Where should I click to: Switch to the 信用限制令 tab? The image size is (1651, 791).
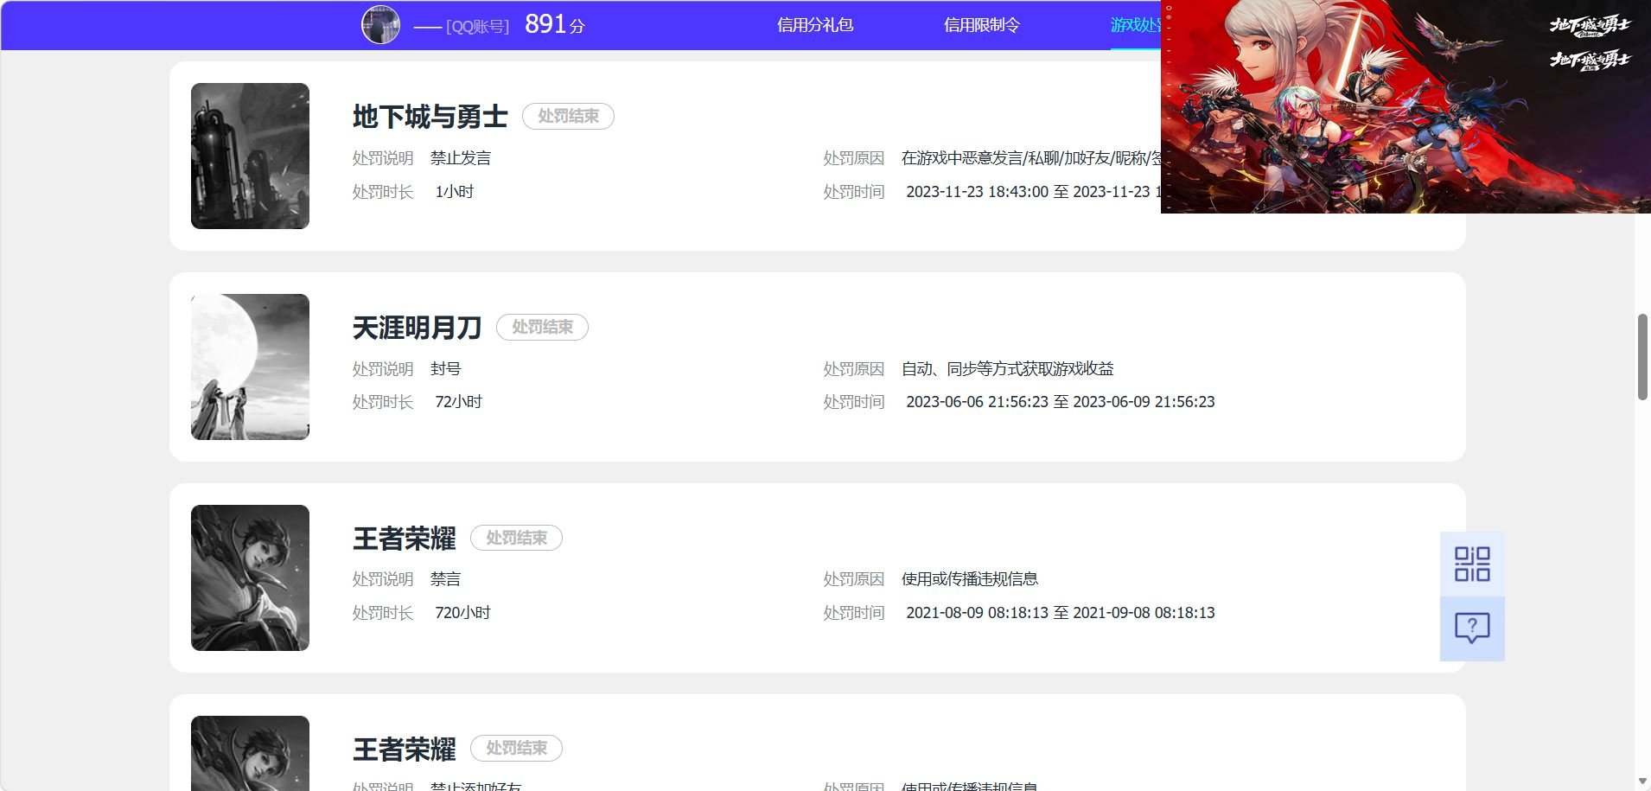981,25
